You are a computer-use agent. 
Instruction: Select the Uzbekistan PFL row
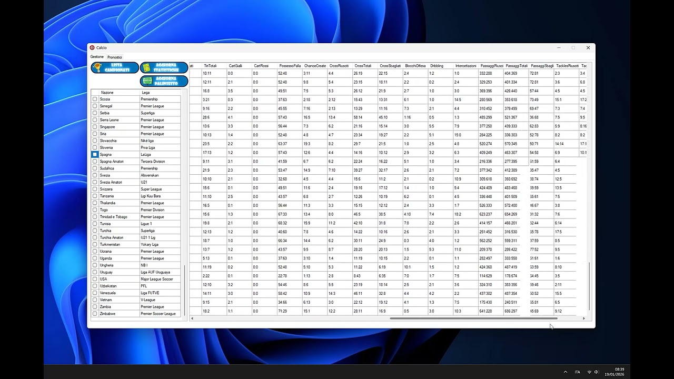136,286
